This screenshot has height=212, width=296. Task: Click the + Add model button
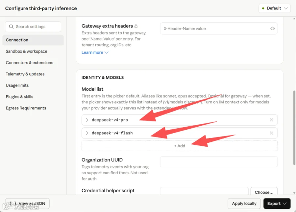click(x=180, y=146)
